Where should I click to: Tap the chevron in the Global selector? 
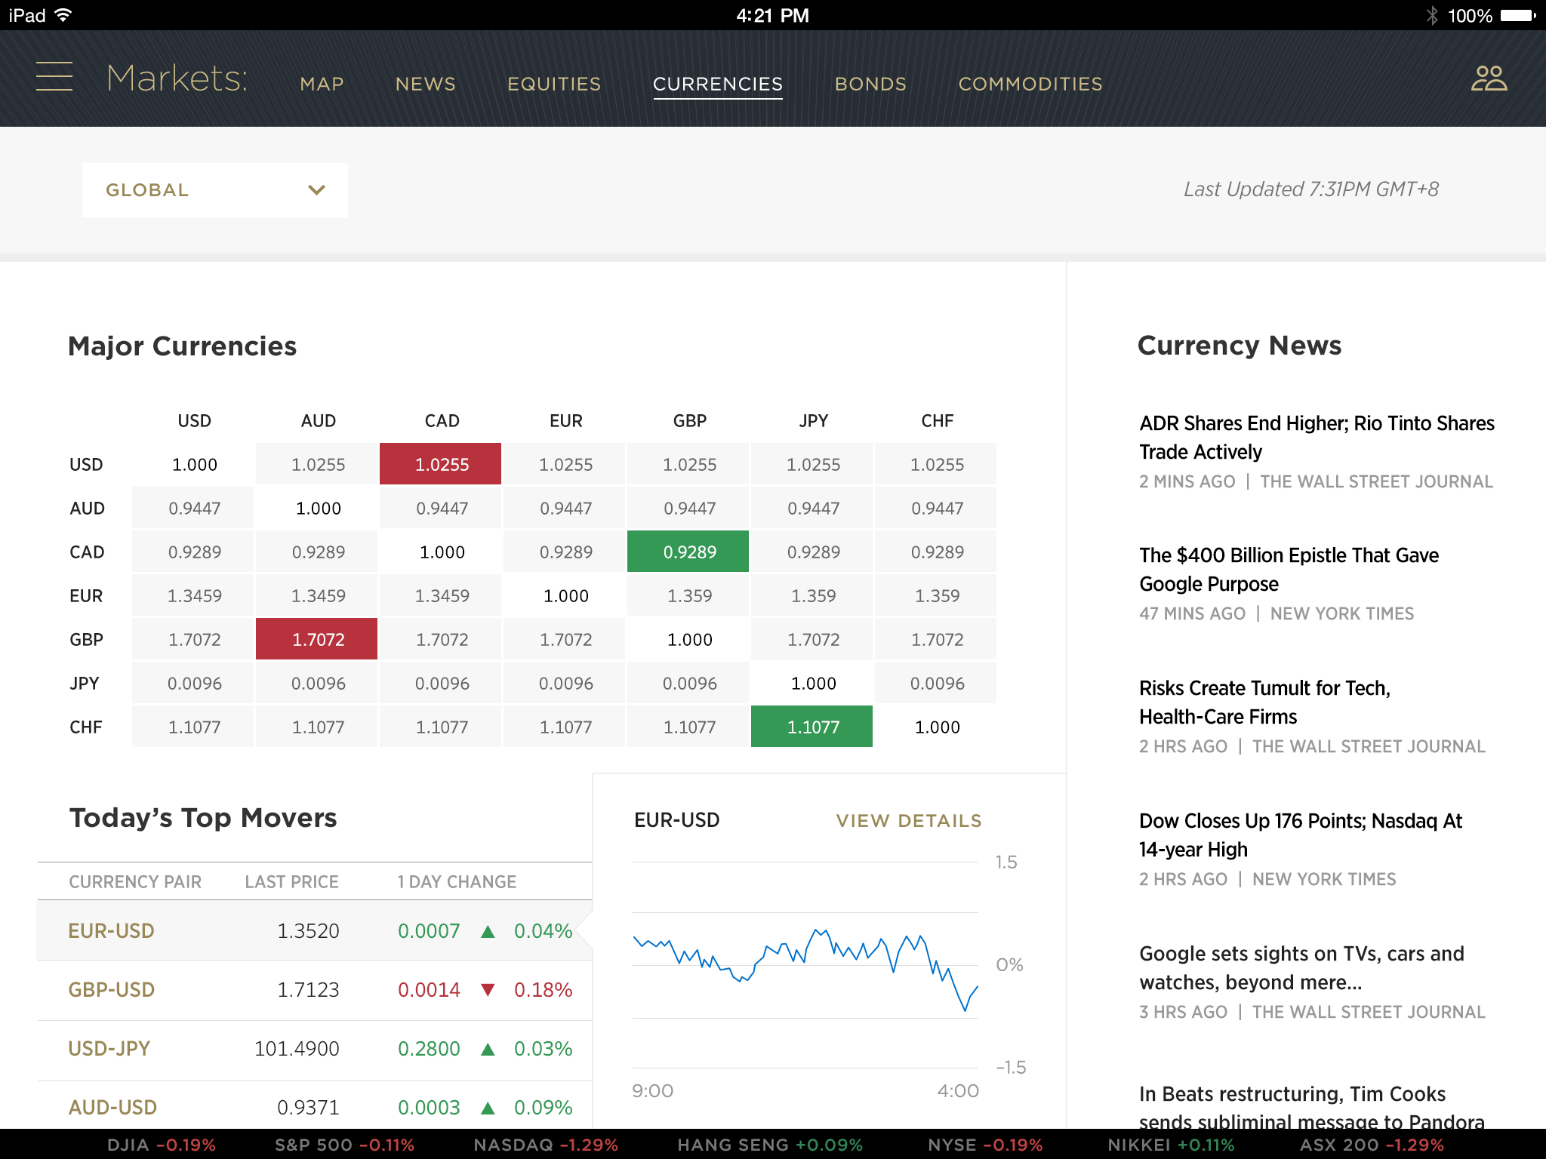coord(316,190)
